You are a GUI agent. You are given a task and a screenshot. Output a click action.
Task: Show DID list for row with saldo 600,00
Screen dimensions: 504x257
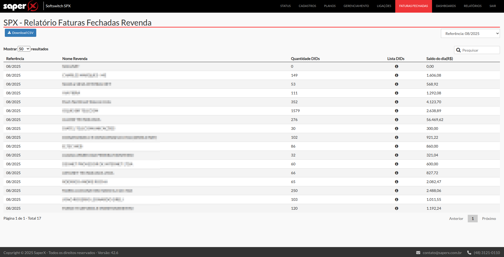(396, 164)
